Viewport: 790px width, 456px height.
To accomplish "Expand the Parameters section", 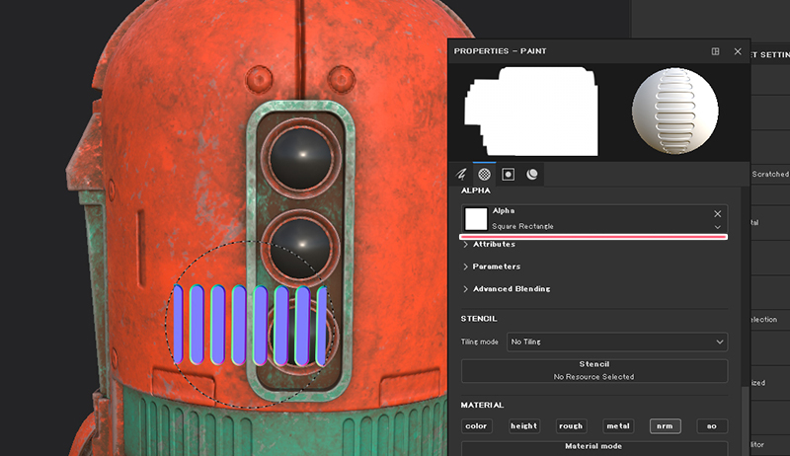I will (x=496, y=266).
